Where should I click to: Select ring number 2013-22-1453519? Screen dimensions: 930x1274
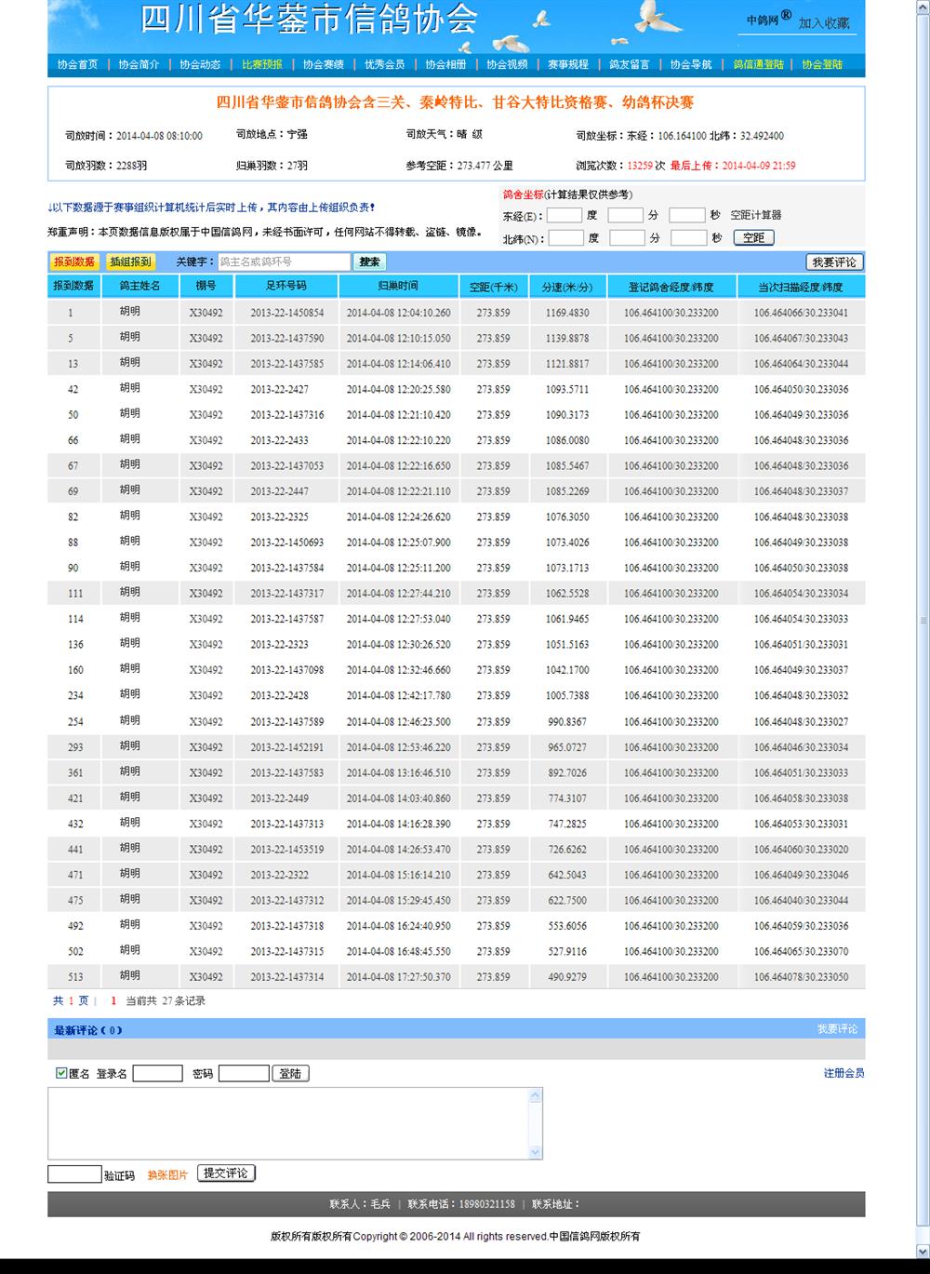287,849
